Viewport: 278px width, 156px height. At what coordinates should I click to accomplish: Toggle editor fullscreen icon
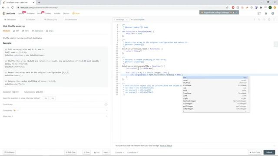click(x=274, y=19)
